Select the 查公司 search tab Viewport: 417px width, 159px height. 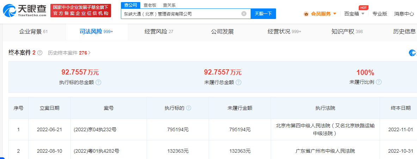[130, 5]
